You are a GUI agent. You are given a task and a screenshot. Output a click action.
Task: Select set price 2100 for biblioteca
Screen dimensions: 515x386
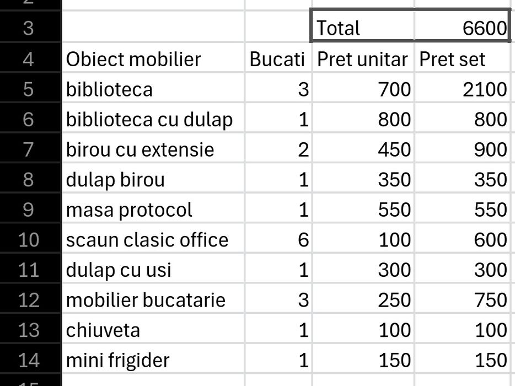pos(463,89)
